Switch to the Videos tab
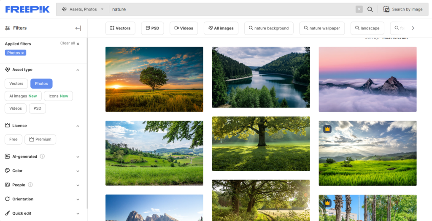This screenshot has height=221, width=432. point(184,28)
